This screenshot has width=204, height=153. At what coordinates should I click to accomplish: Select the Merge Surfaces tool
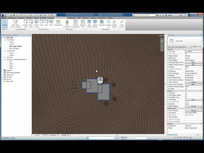tap(95, 23)
